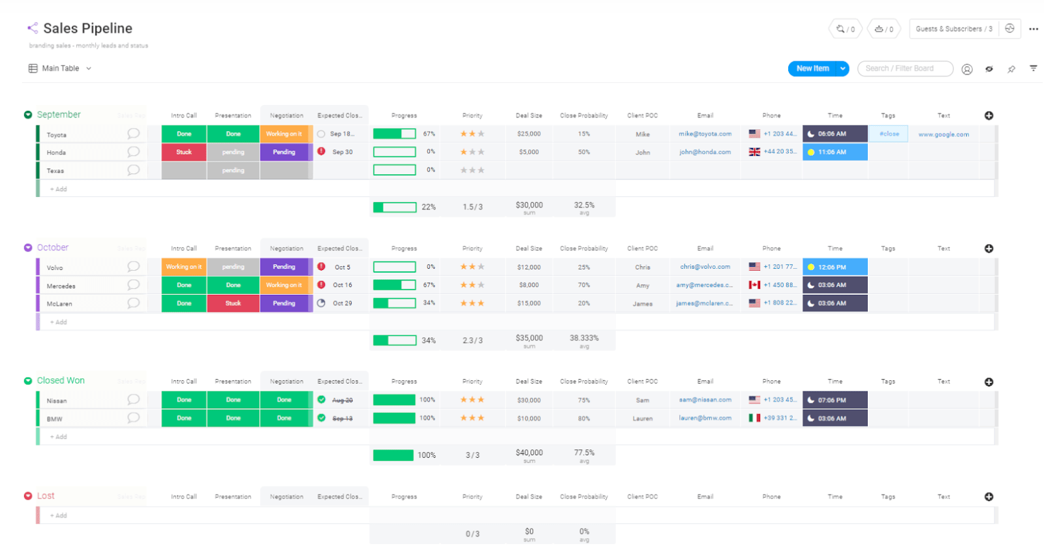Add a column to the September group
This screenshot has width=1044, height=557.
tap(989, 115)
